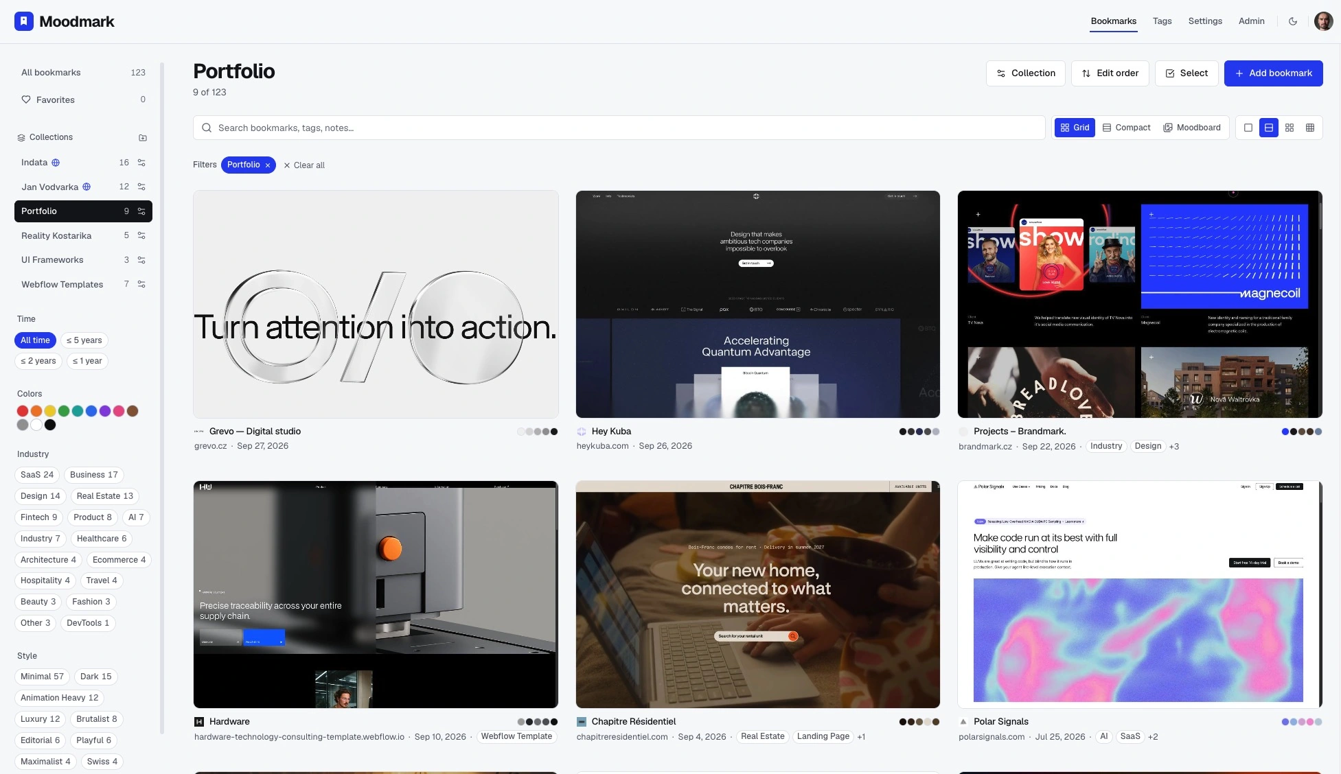Click the Select button
The width and height of the screenshot is (1341, 774).
[x=1187, y=73]
